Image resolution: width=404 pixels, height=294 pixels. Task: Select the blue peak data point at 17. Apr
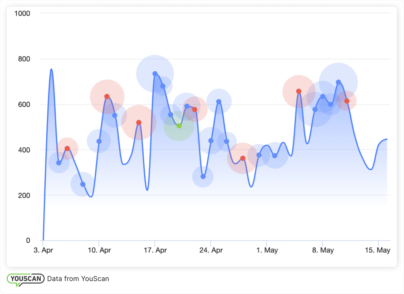point(155,74)
